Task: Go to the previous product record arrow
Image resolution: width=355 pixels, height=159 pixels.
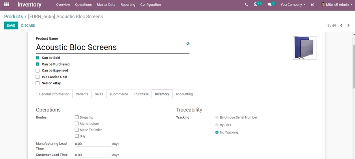Action: tap(341, 26)
